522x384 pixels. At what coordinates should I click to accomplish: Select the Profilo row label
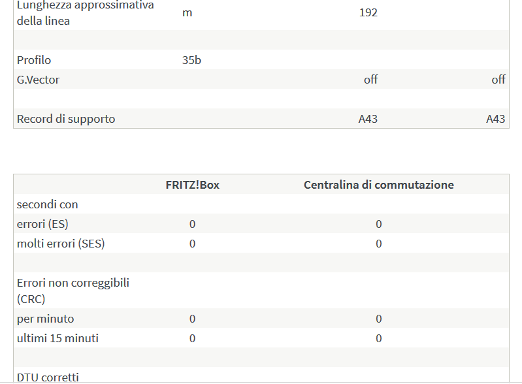point(34,60)
